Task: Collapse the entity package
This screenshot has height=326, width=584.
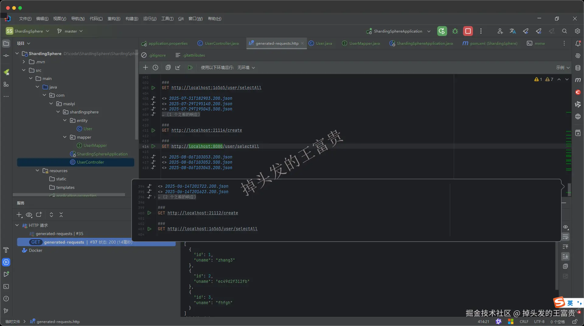Action: coord(65,120)
